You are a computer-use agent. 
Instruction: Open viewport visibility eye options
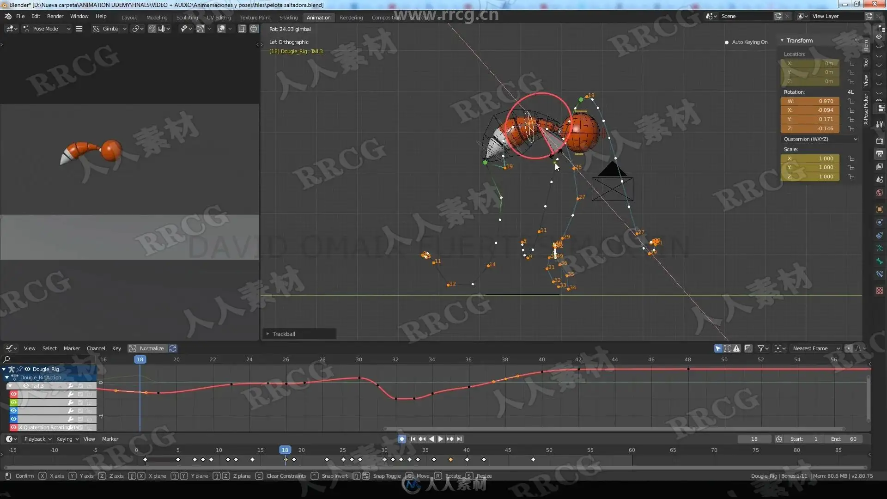click(x=186, y=29)
